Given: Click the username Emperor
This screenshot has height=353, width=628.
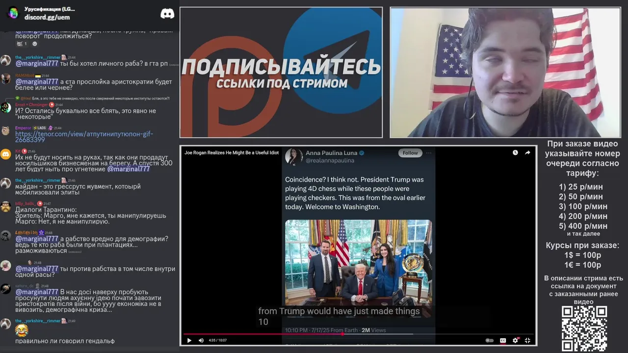Looking at the screenshot, I should click(x=23, y=128).
